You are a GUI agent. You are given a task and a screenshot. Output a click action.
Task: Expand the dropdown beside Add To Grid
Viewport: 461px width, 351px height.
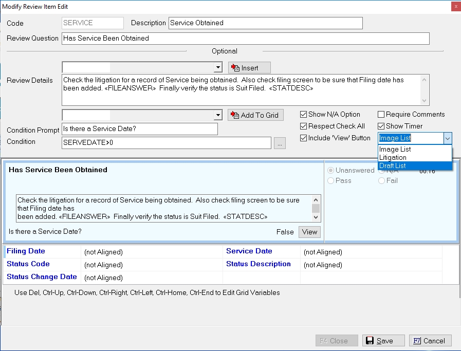[218, 115]
